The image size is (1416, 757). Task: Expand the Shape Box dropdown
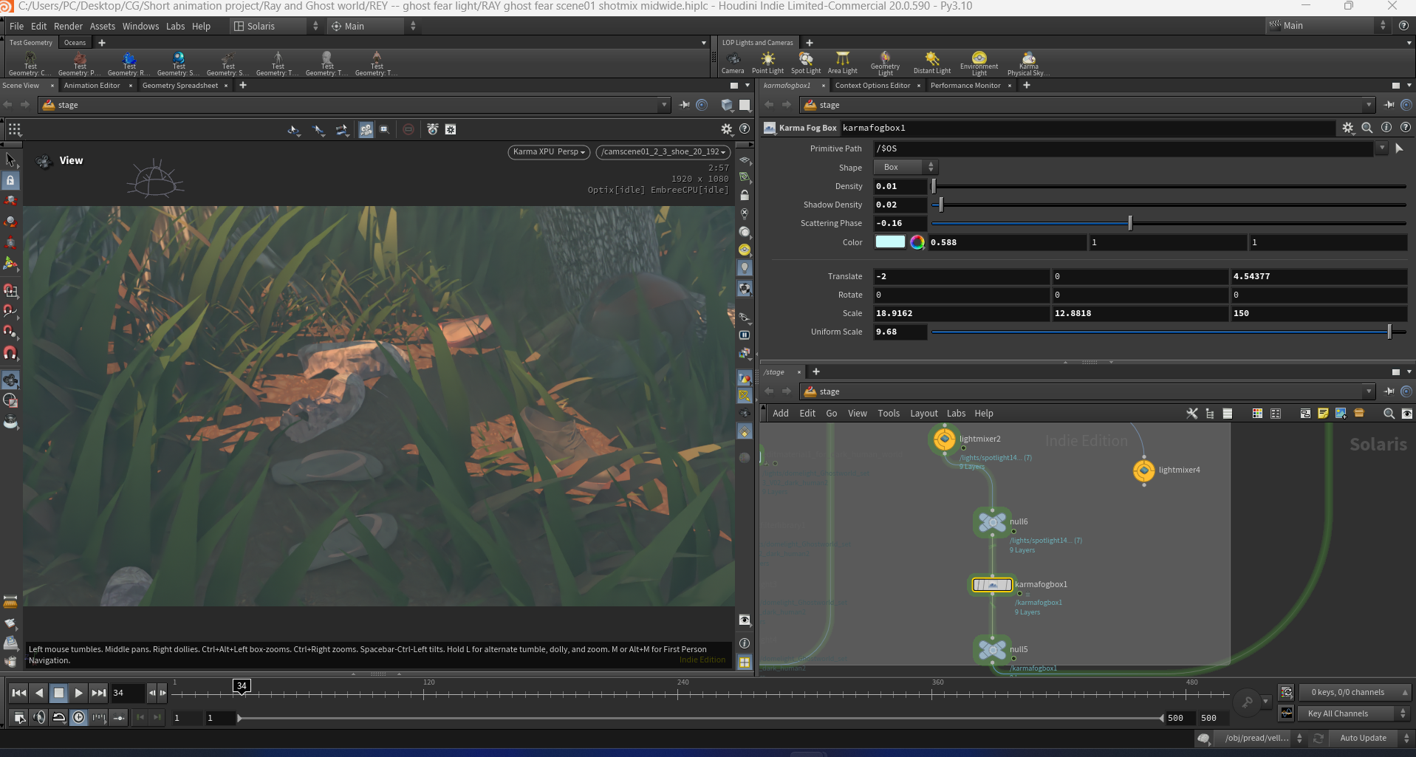coord(906,168)
